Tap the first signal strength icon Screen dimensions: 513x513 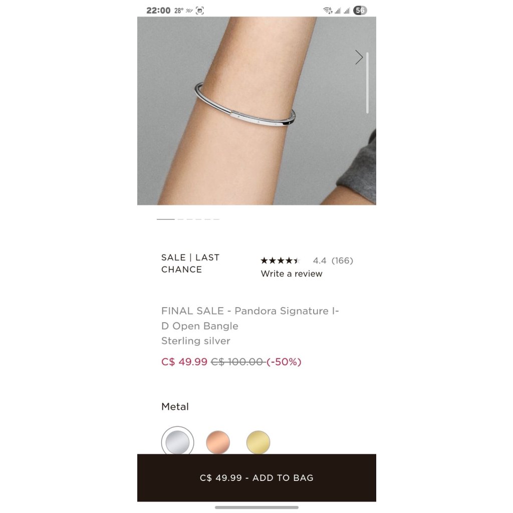coord(338,11)
